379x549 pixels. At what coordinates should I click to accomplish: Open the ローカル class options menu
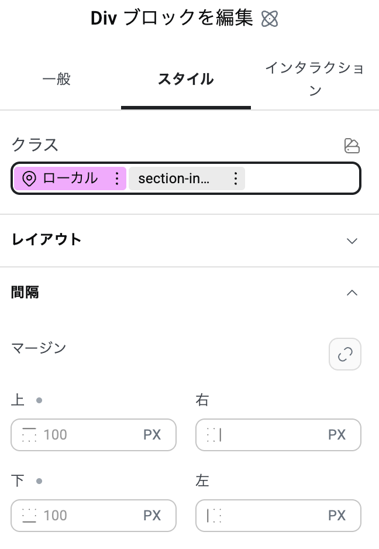[117, 179]
